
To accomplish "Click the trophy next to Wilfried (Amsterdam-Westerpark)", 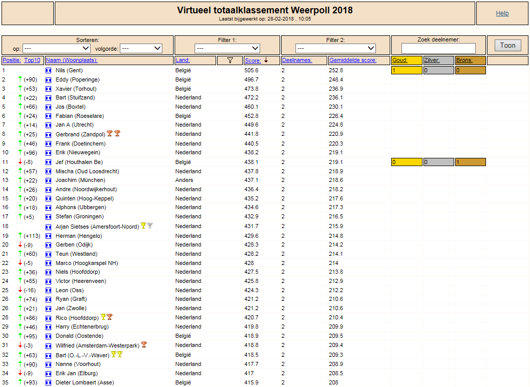I will pos(144,344).
